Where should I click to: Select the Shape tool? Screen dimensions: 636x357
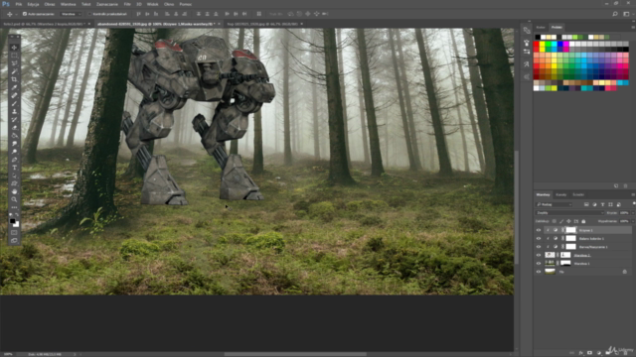tap(14, 182)
